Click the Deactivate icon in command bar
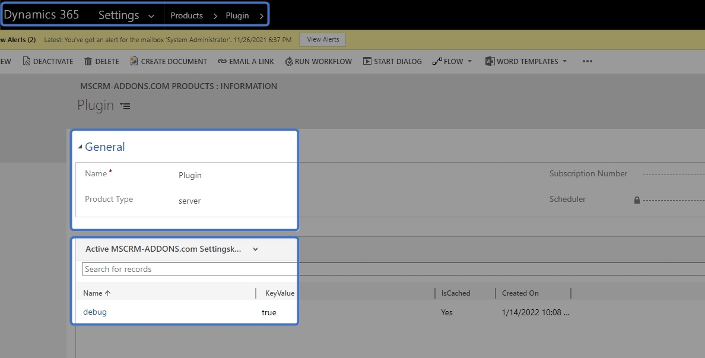 pyautogui.click(x=26, y=61)
